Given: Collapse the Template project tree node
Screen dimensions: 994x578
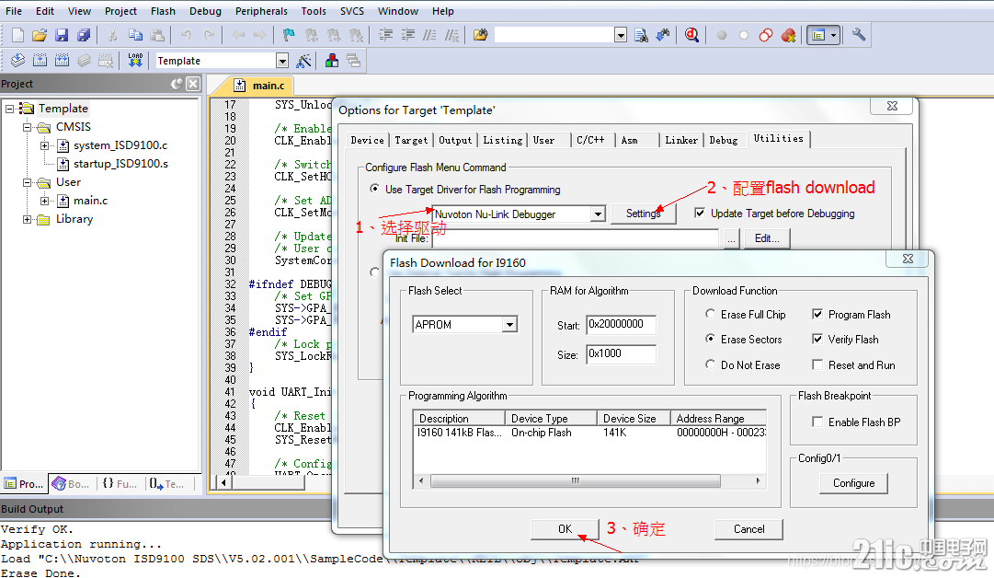Looking at the screenshot, I should [9, 110].
